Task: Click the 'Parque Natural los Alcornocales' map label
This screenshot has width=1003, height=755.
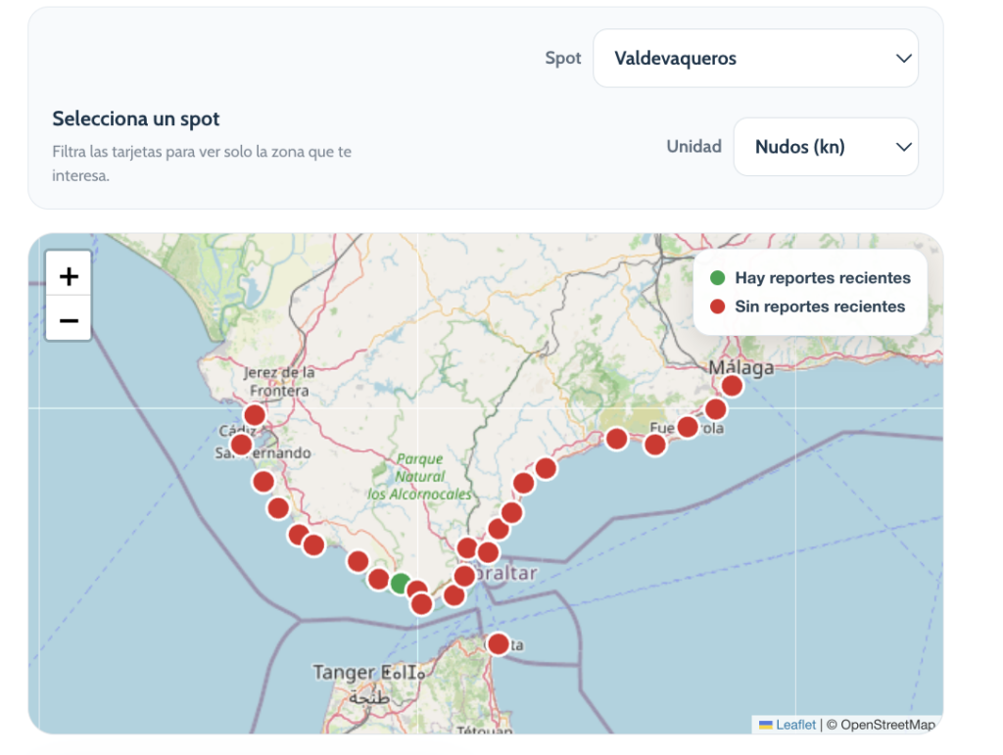Action: point(419,476)
